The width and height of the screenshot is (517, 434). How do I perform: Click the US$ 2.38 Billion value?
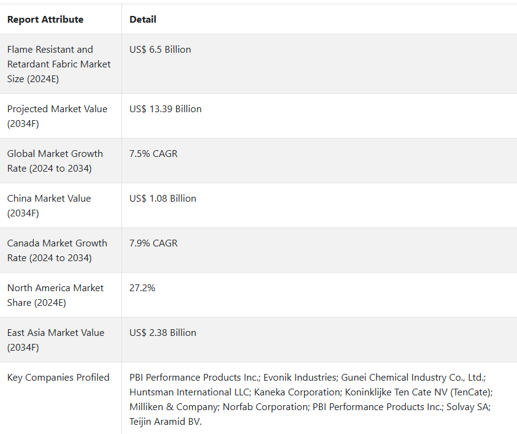click(163, 333)
